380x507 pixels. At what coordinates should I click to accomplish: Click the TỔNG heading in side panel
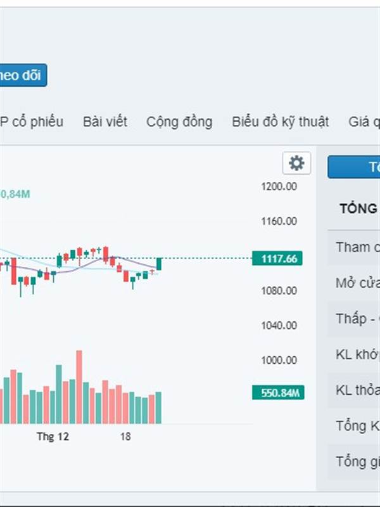[x=358, y=209]
